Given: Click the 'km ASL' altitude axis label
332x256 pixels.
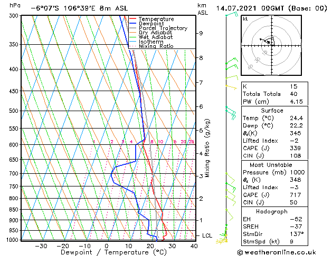Looking at the screenshot, I should [x=203, y=9].
